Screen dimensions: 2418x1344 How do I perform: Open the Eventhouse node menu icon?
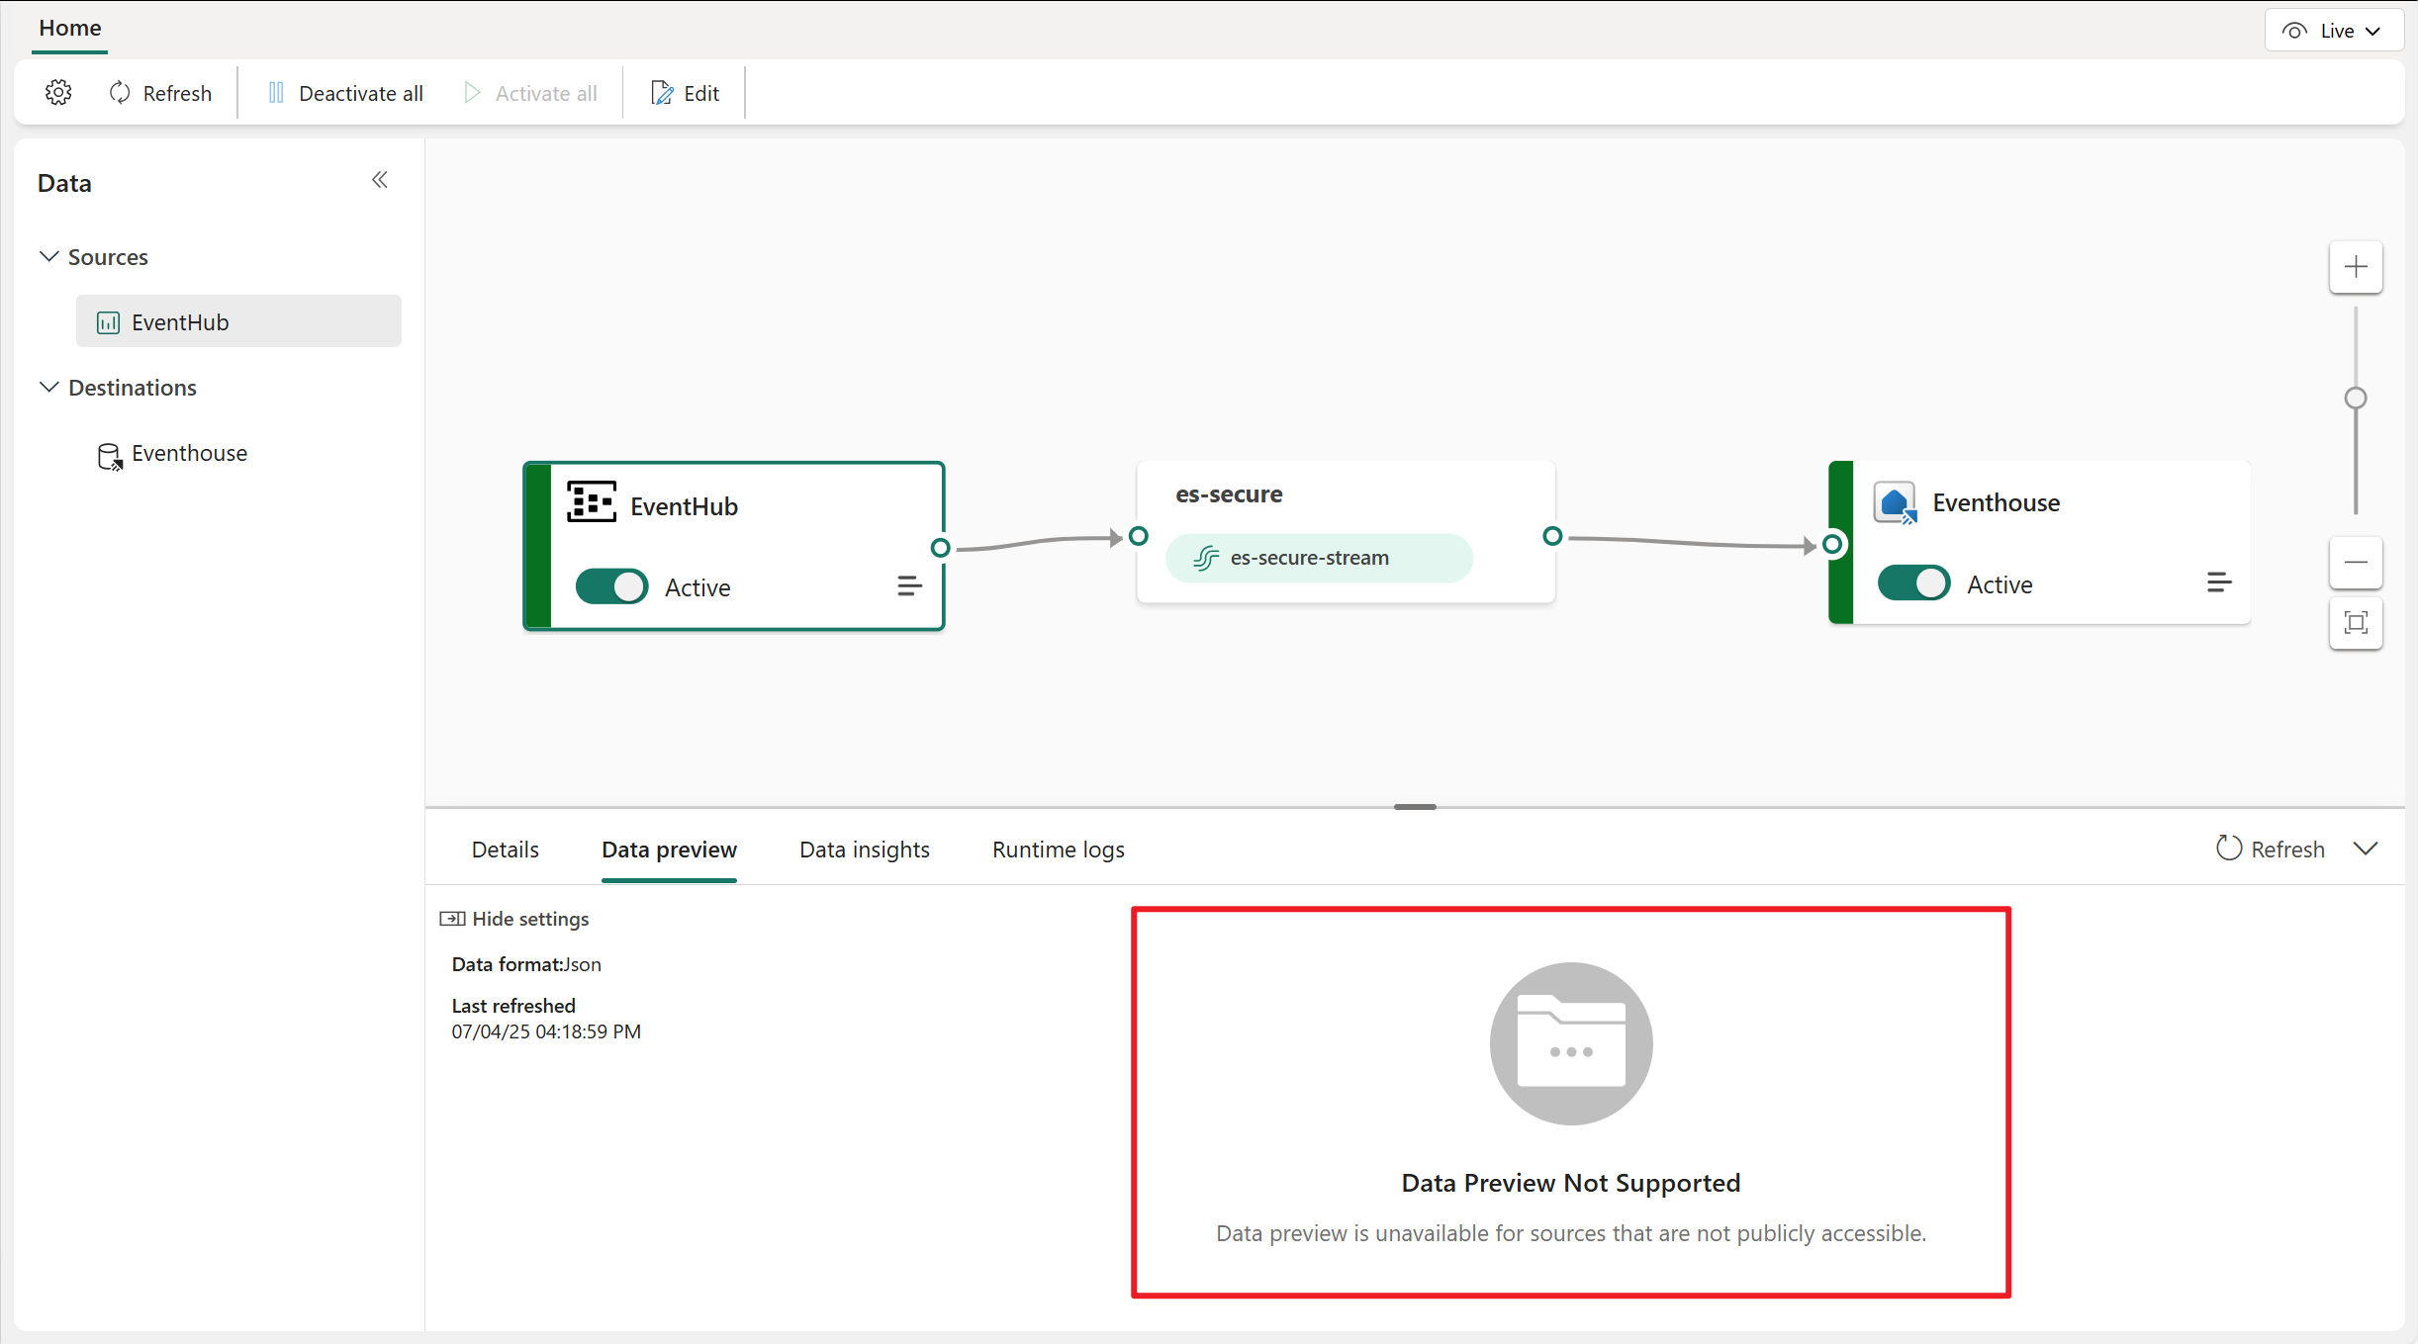2218,582
